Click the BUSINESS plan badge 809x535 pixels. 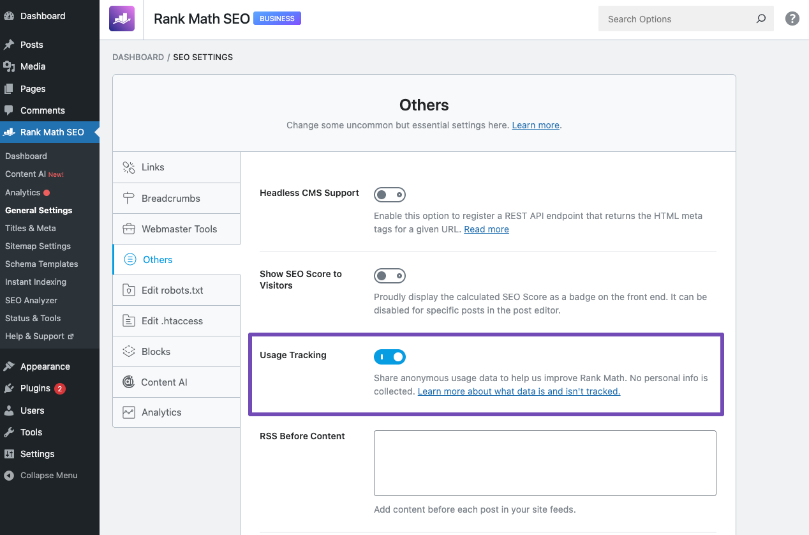pyautogui.click(x=277, y=19)
